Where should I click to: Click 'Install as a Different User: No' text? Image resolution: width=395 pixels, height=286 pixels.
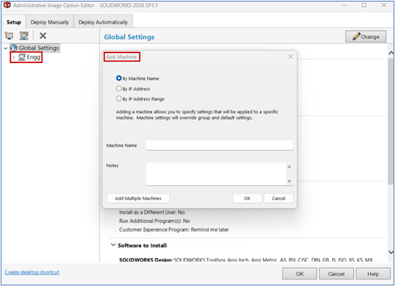(x=152, y=212)
